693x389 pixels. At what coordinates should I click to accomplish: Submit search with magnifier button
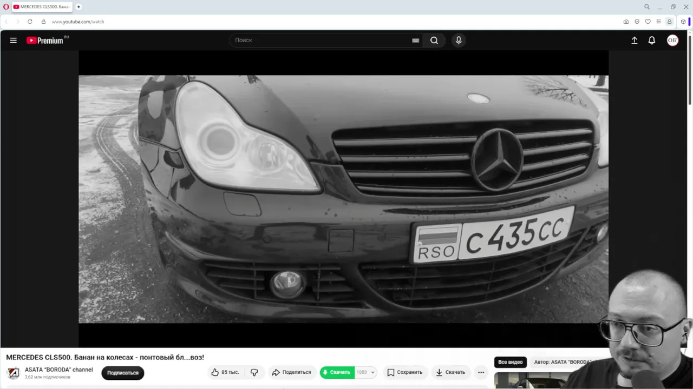[434, 40]
